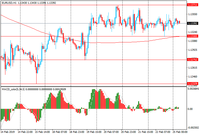
Task: Select the red 1.12329 price level label
Action: point(193,84)
